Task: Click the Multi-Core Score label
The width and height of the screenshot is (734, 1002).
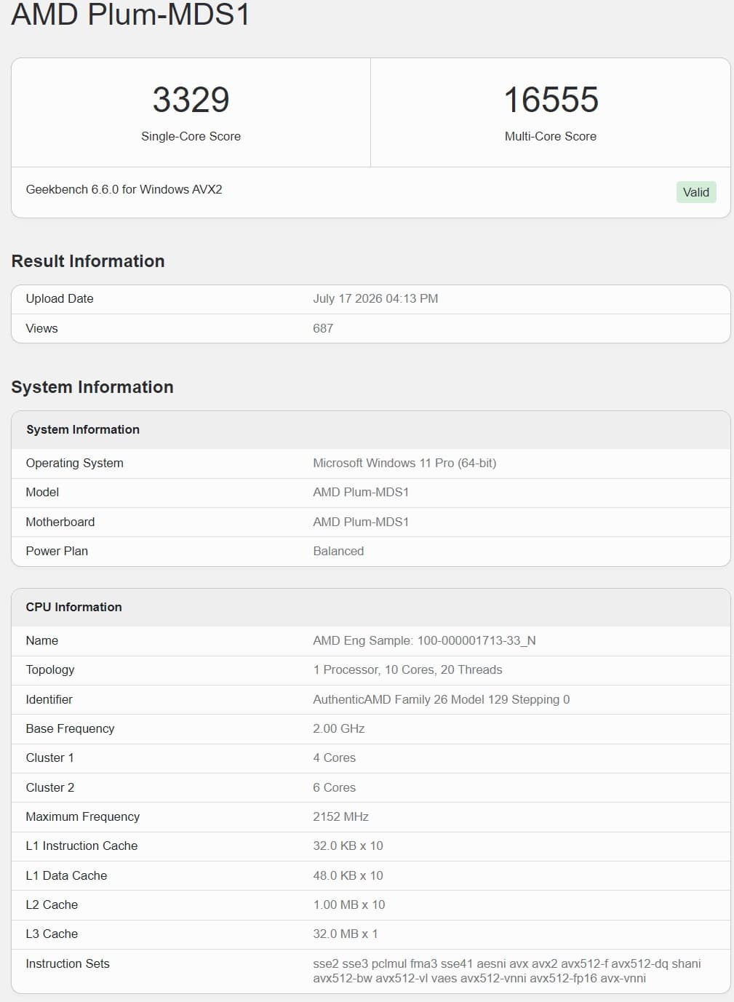Action: pos(551,136)
